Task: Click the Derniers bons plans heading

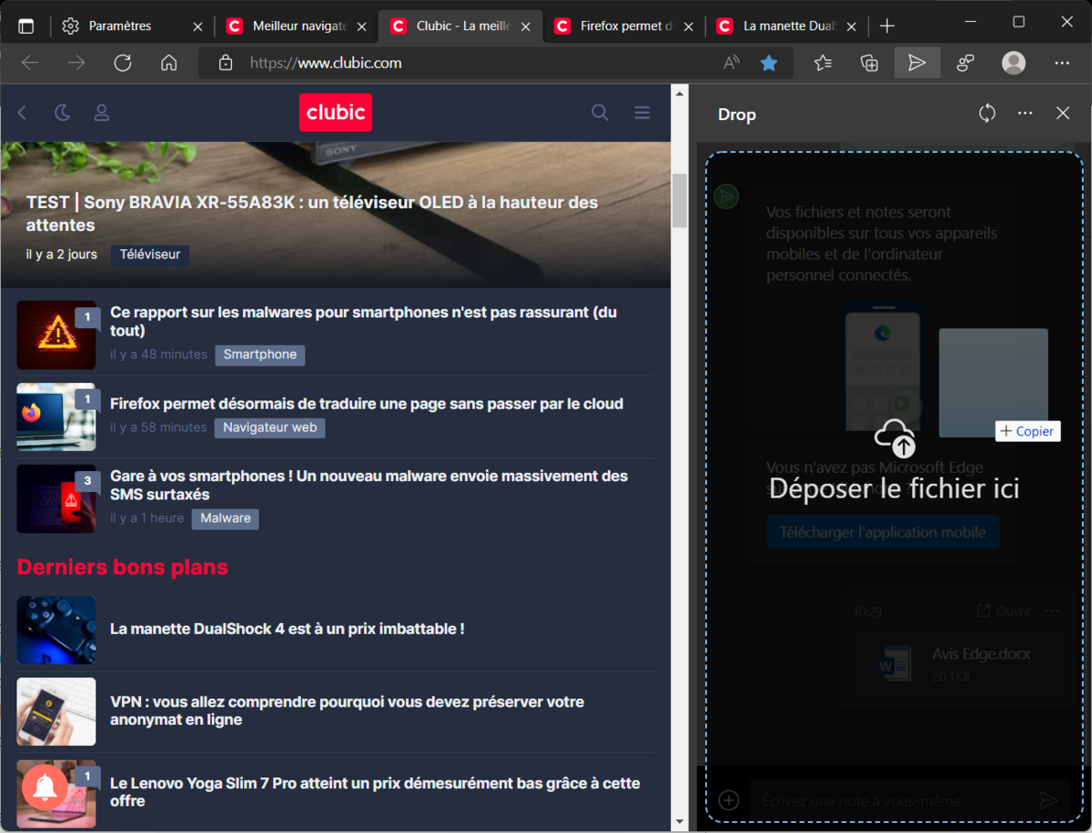Action: click(122, 567)
